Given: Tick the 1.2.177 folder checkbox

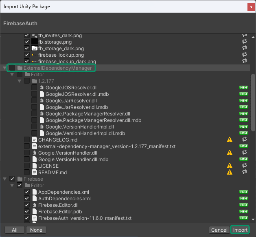Looking at the screenshot, I should tap(27, 81).
